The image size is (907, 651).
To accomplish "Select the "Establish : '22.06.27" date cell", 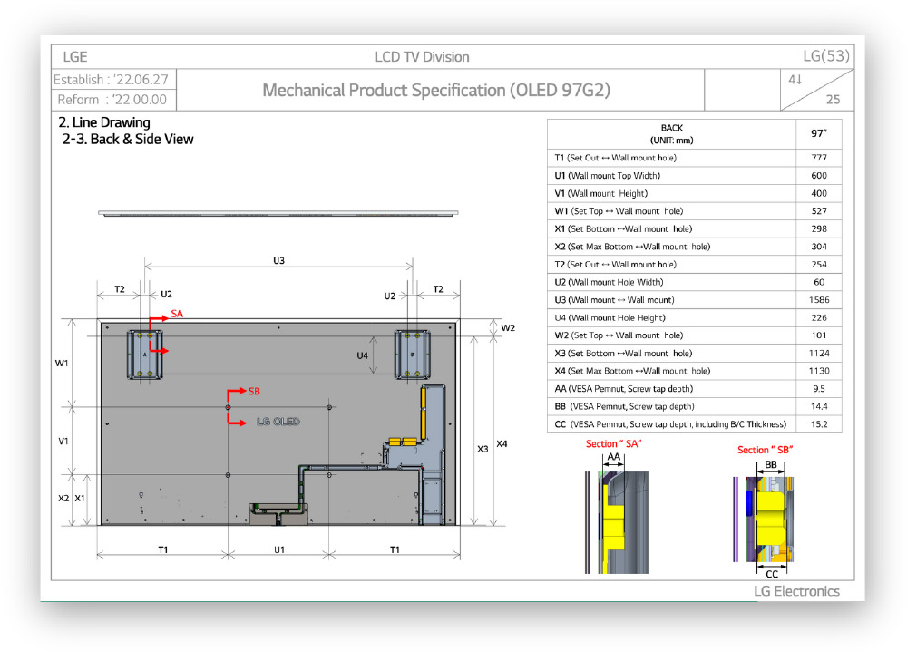I will pos(113,79).
